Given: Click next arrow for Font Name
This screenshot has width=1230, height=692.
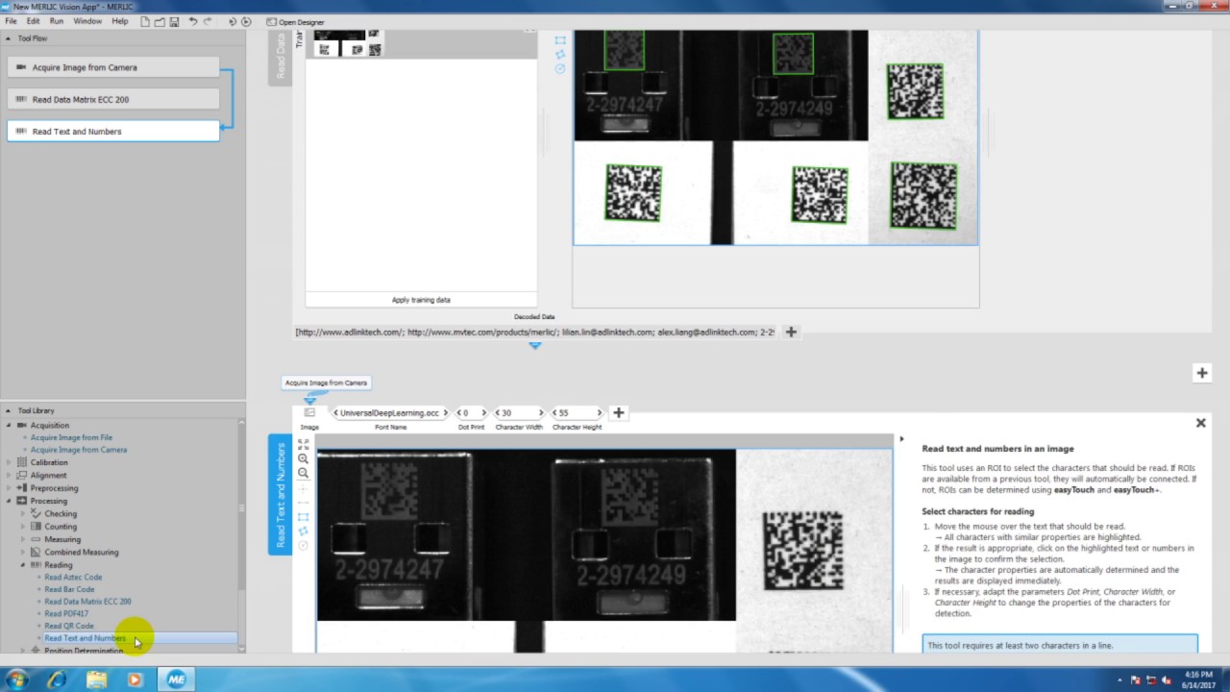Looking at the screenshot, I should [x=444, y=413].
